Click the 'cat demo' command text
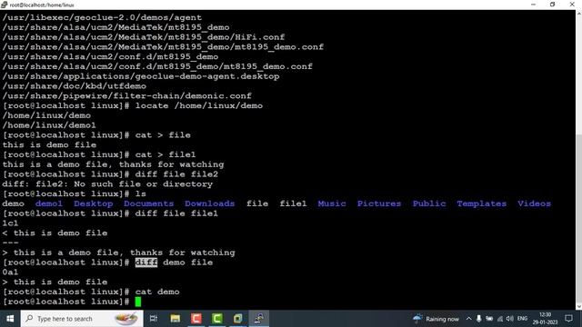 coord(157,292)
